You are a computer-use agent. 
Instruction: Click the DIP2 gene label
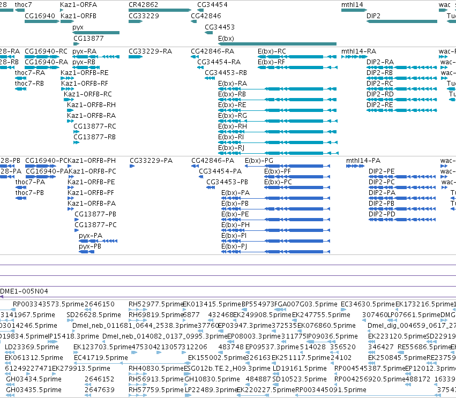(x=373, y=16)
